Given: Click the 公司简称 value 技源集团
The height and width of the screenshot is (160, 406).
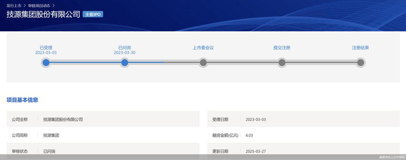Looking at the screenshot, I should [x=51, y=135].
